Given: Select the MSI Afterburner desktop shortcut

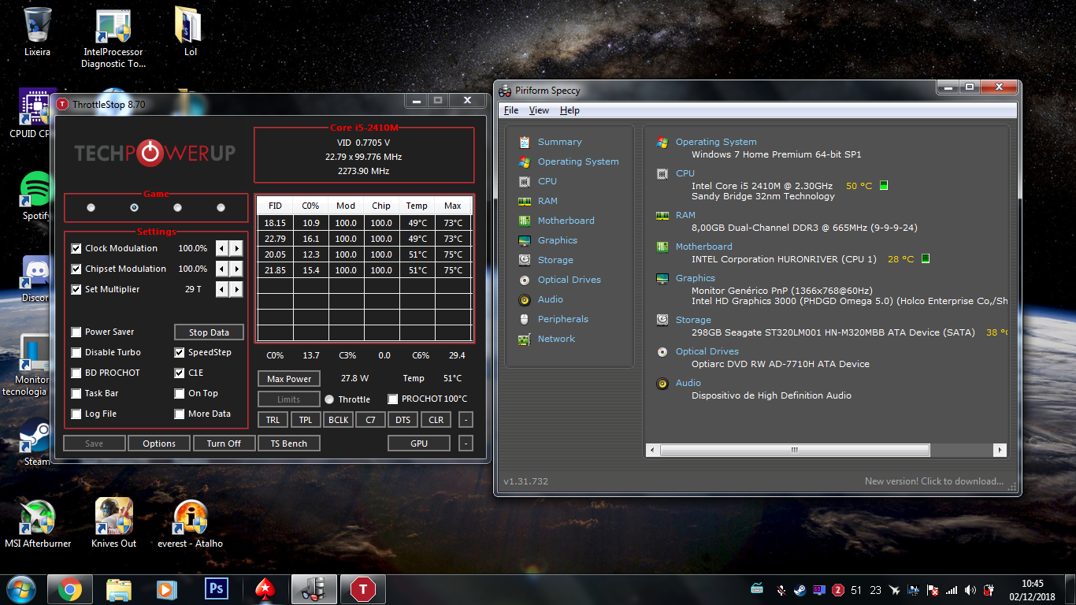Looking at the screenshot, I should 38,523.
